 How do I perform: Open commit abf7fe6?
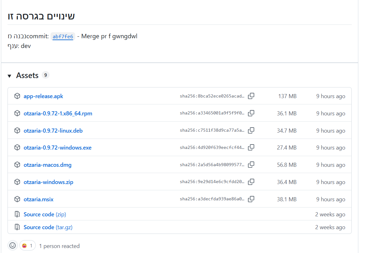63,37
